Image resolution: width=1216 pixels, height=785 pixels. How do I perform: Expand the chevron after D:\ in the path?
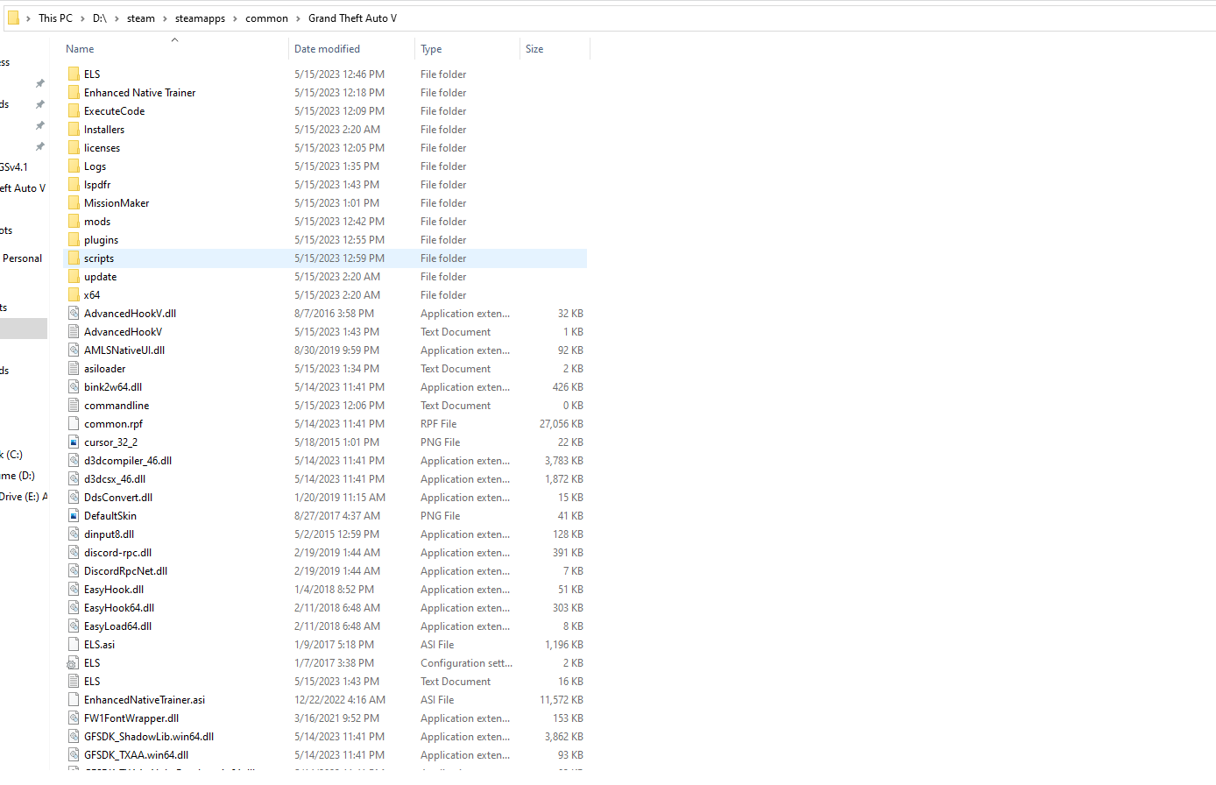point(117,18)
